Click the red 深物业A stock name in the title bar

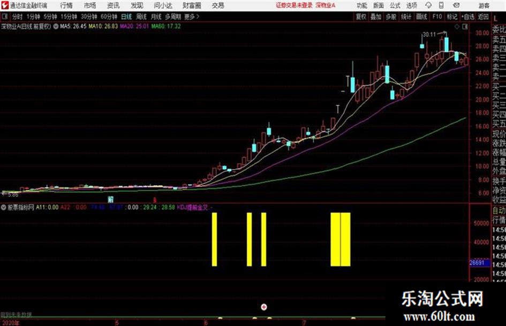(x=326, y=5)
